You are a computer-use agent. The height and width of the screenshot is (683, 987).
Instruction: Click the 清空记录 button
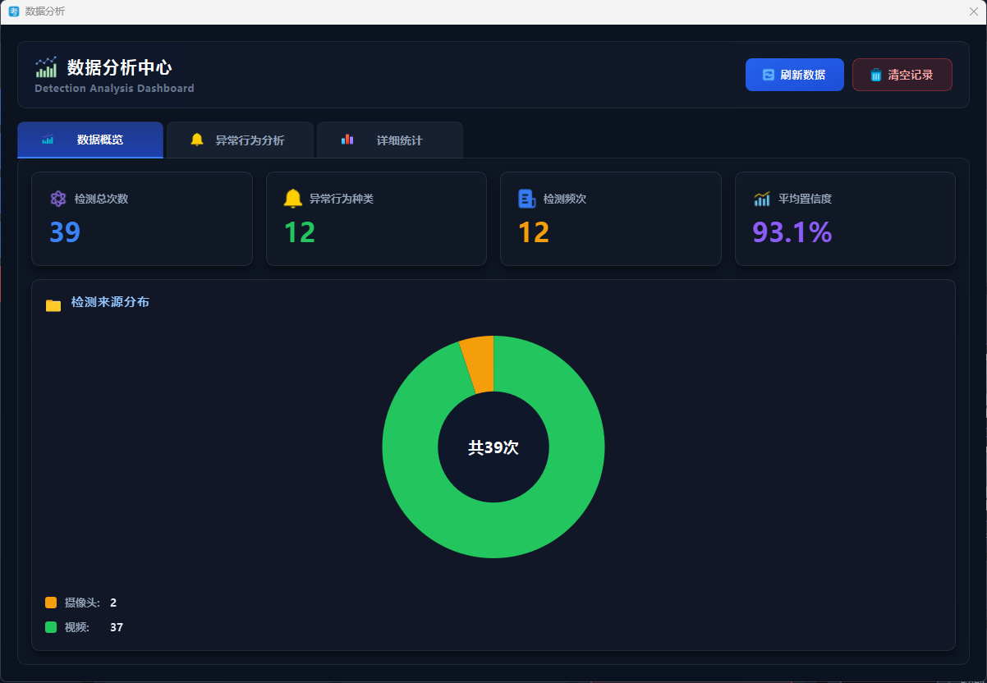(x=902, y=75)
